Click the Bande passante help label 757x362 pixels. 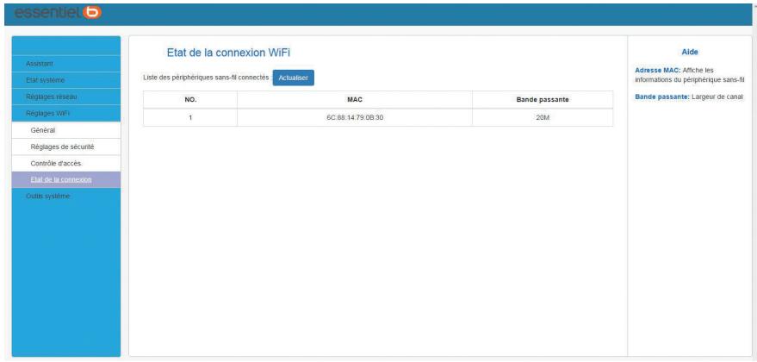[660, 95]
